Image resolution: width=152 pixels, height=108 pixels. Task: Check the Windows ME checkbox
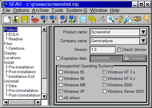pyautogui.click(x=61, y=85)
